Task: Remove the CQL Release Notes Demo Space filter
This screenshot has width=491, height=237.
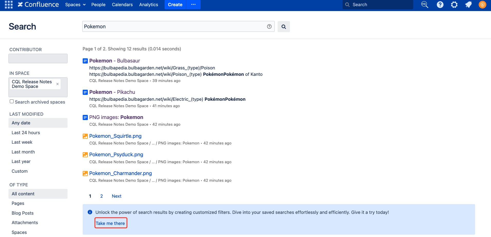Action: pos(58,84)
